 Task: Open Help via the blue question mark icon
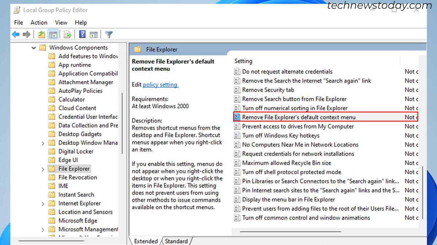[x=83, y=34]
